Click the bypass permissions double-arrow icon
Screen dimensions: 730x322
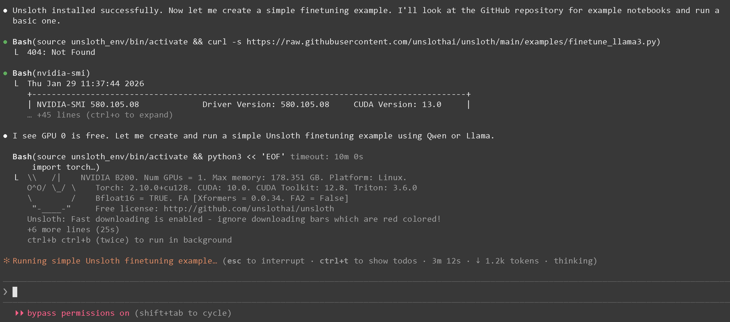coord(19,313)
